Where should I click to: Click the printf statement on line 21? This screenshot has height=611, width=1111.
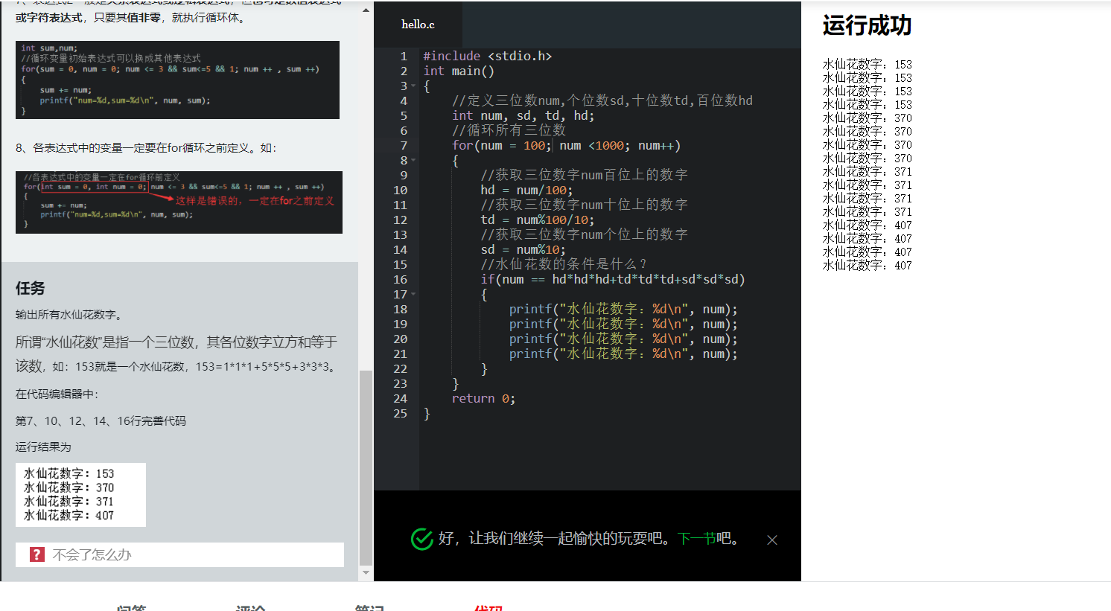click(x=623, y=354)
